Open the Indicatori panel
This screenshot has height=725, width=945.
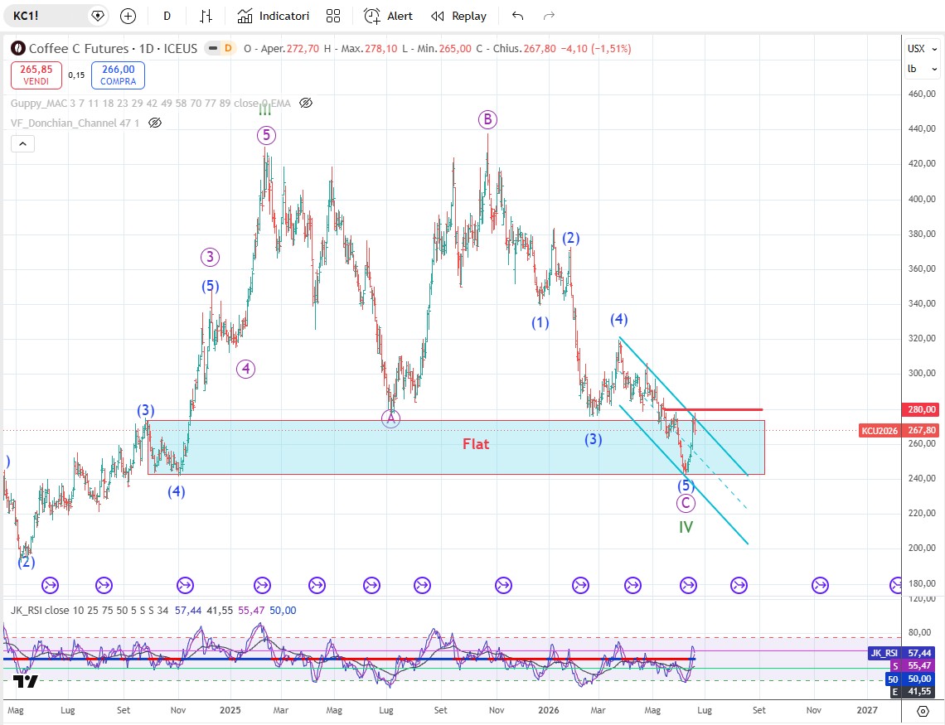(274, 17)
